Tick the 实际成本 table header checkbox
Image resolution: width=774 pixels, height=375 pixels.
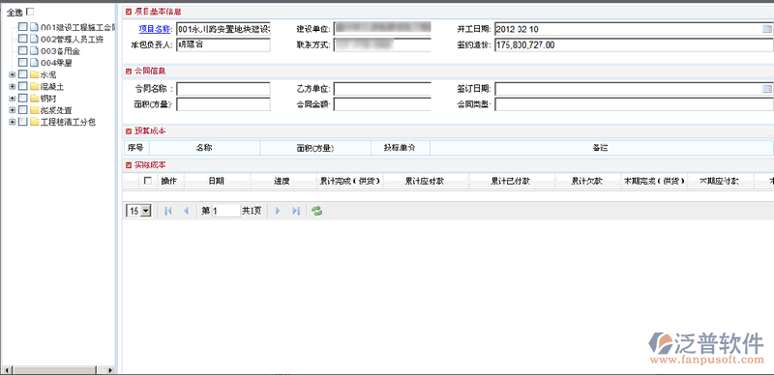(x=148, y=181)
